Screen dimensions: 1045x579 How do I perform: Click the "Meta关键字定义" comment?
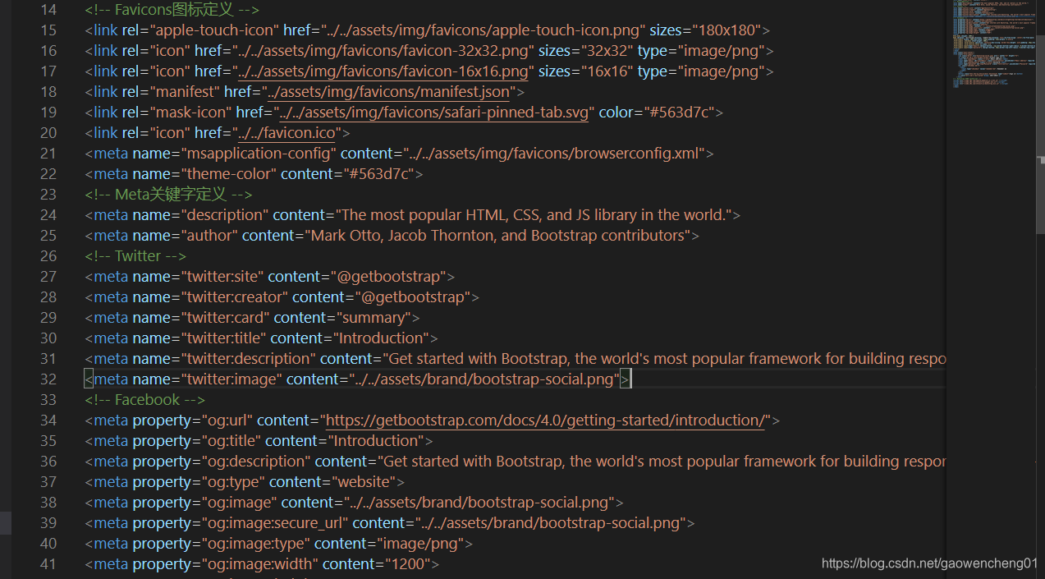click(x=168, y=195)
